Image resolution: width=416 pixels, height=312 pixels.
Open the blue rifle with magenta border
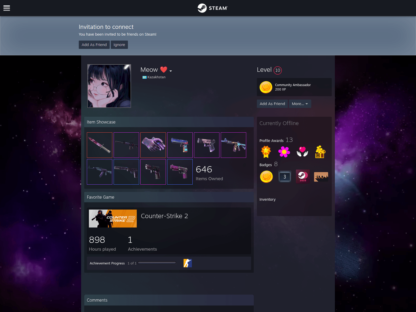[x=233, y=145]
